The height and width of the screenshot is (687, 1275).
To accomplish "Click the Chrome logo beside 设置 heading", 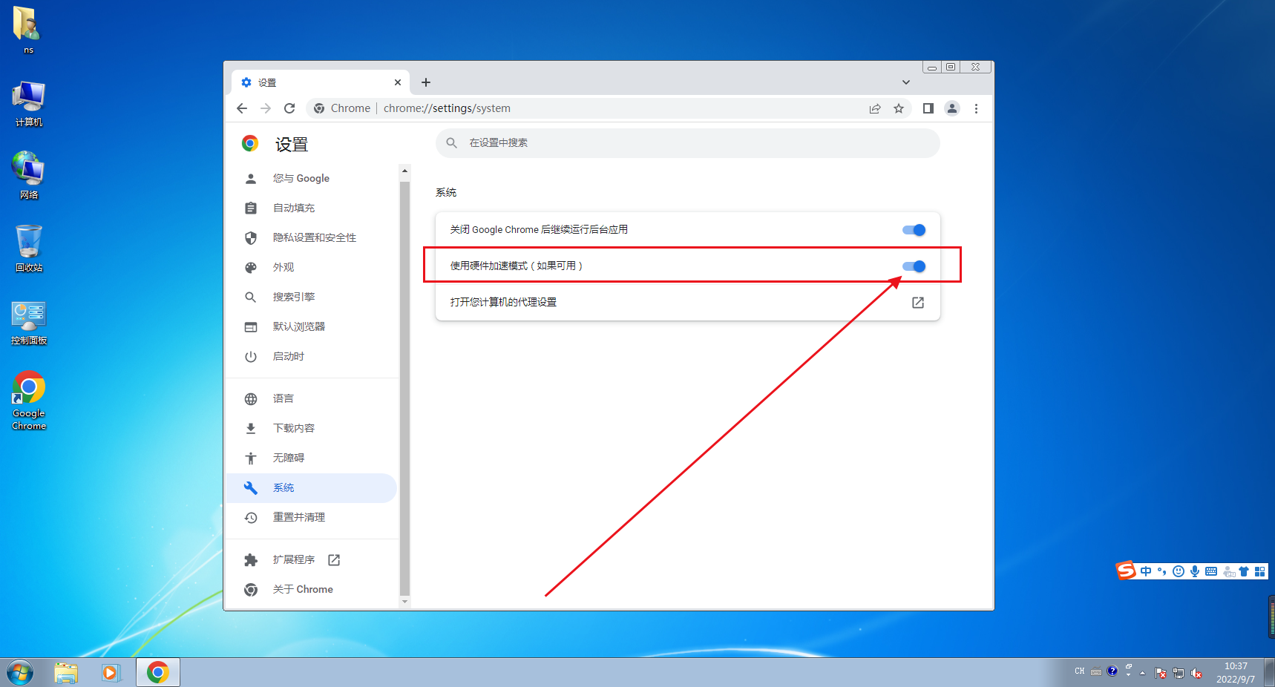I will 250,143.
